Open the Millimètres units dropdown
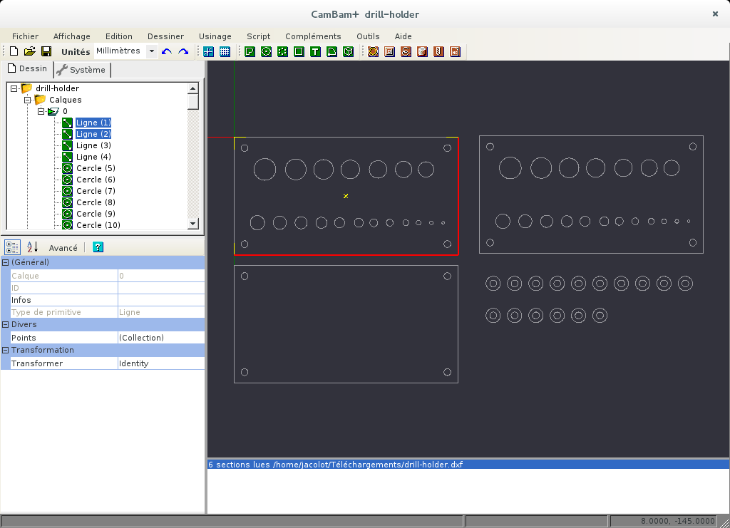 tap(151, 51)
